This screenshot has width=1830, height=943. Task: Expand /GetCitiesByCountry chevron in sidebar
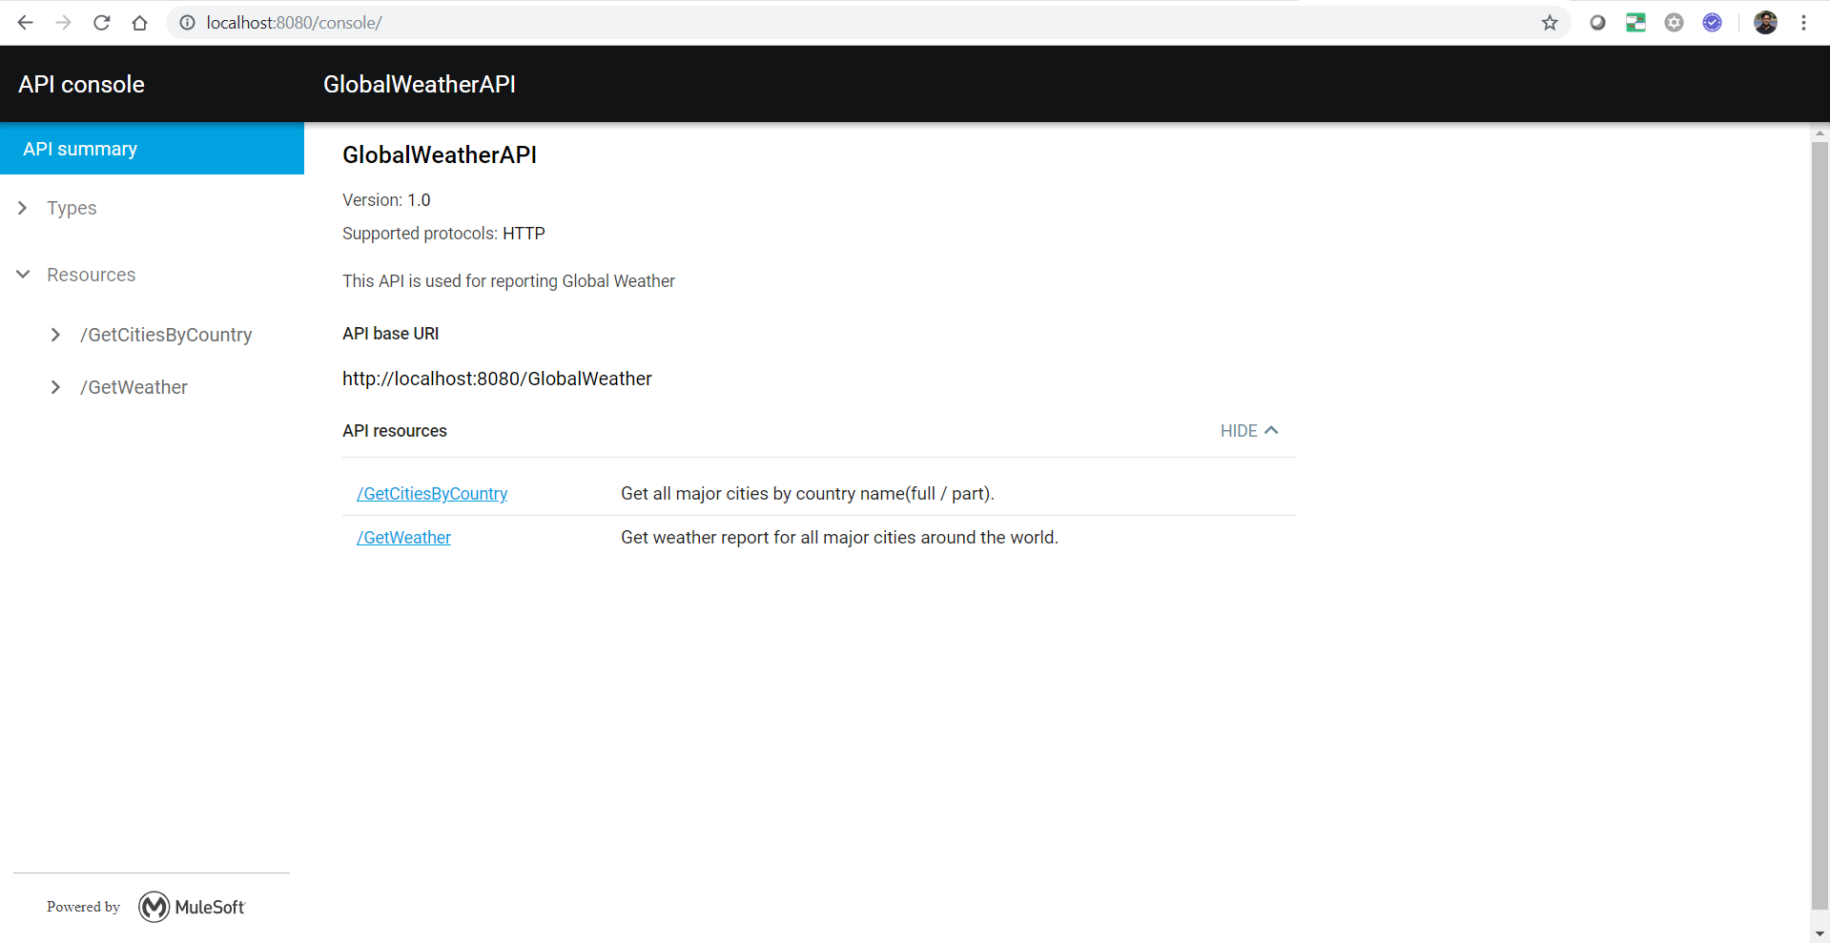tap(55, 335)
